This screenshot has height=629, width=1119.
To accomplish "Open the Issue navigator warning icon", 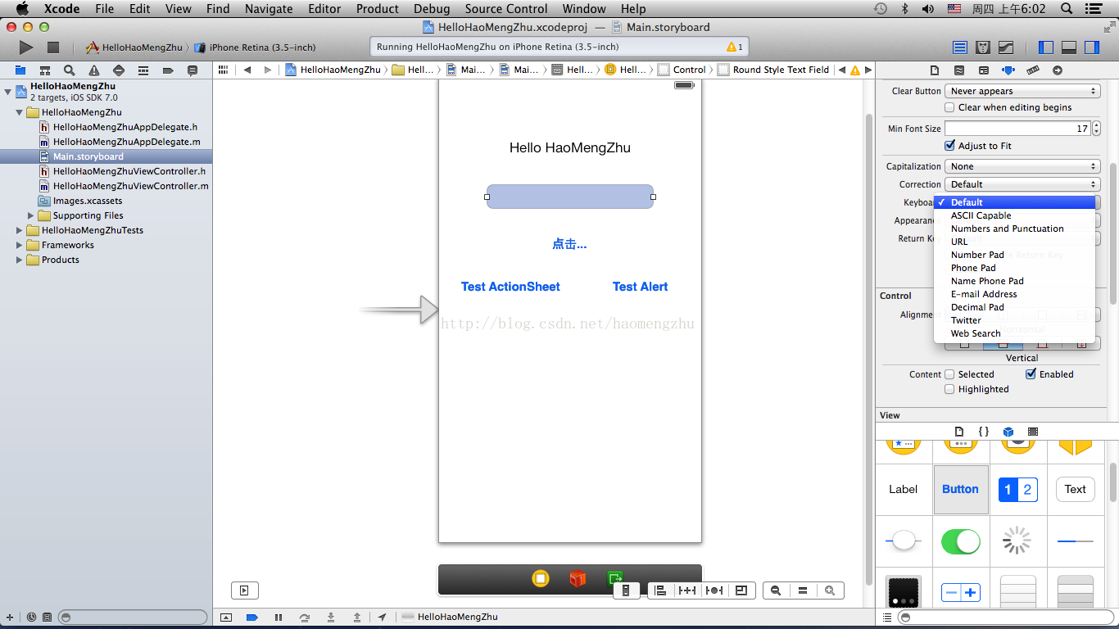I will (94, 70).
